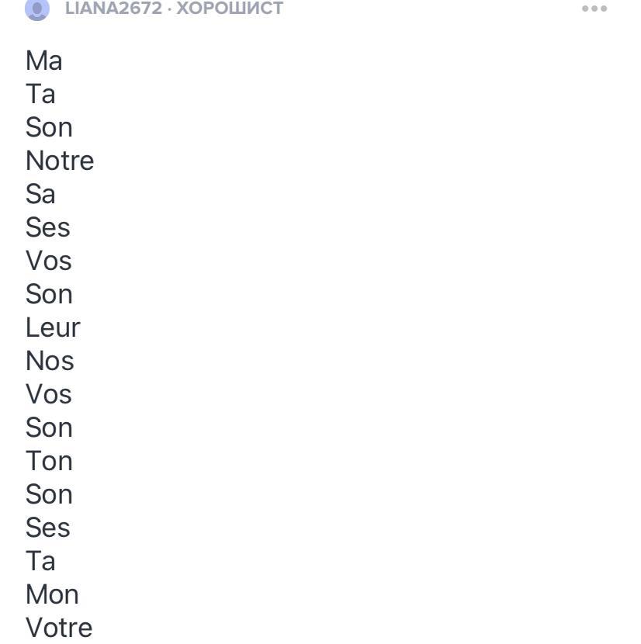Click the Son line directly below Ton
Viewport: 641px width, 644px height.
[x=49, y=494]
